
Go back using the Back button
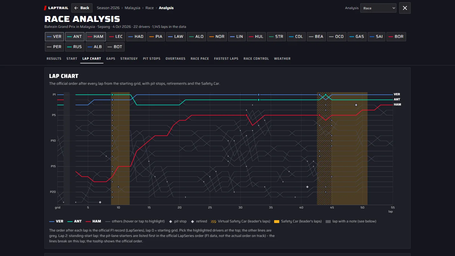pyautogui.click(x=82, y=8)
